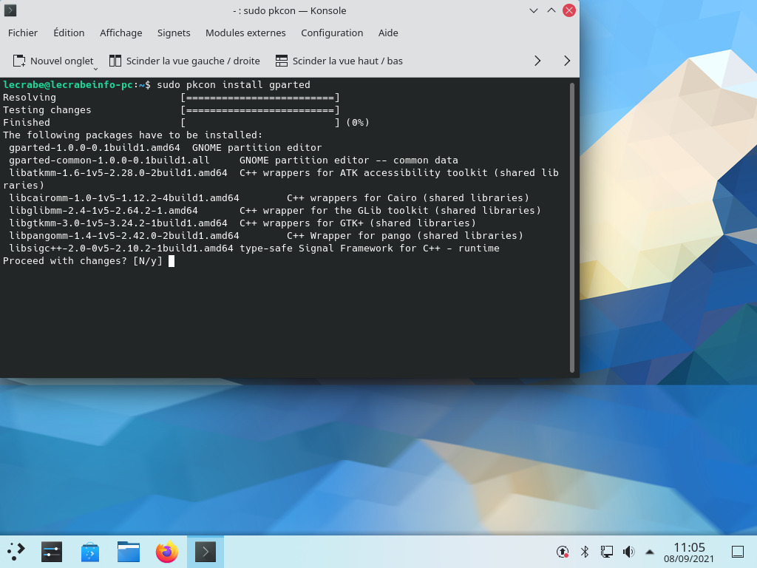Open the Édition menu
The height and width of the screenshot is (568, 757).
(x=69, y=33)
